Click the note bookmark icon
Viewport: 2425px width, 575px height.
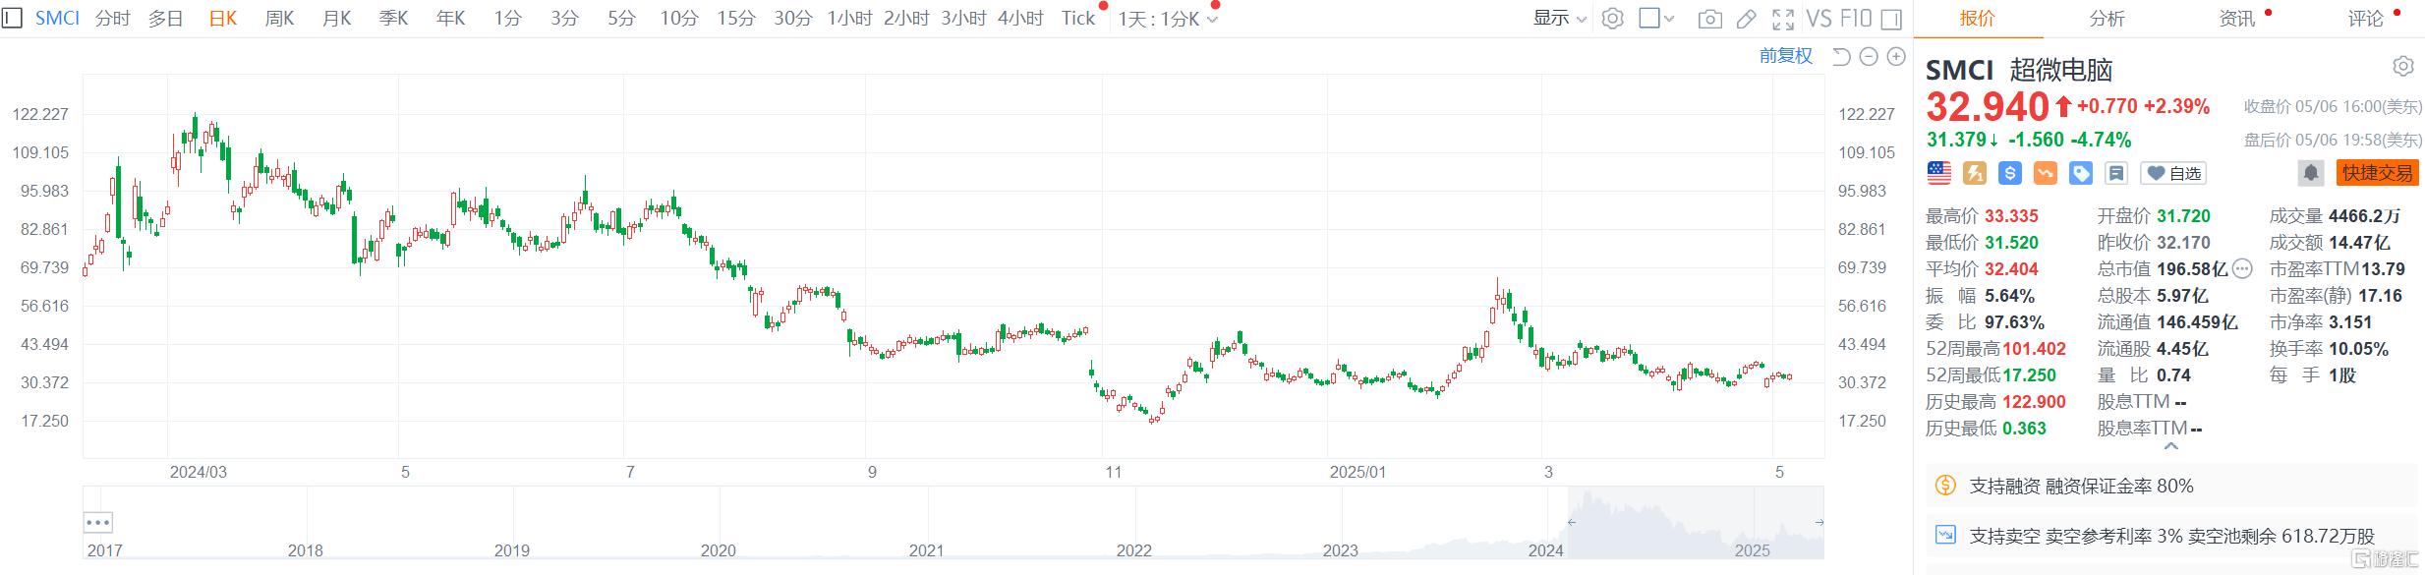click(2115, 173)
